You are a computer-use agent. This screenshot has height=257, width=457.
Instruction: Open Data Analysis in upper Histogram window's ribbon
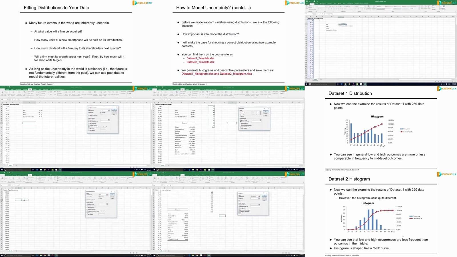click(x=284, y=91)
